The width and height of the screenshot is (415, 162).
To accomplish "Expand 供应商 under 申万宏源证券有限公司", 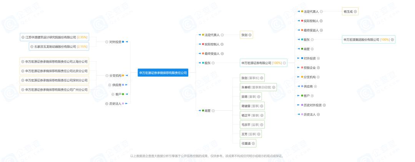I will point(315,86).
